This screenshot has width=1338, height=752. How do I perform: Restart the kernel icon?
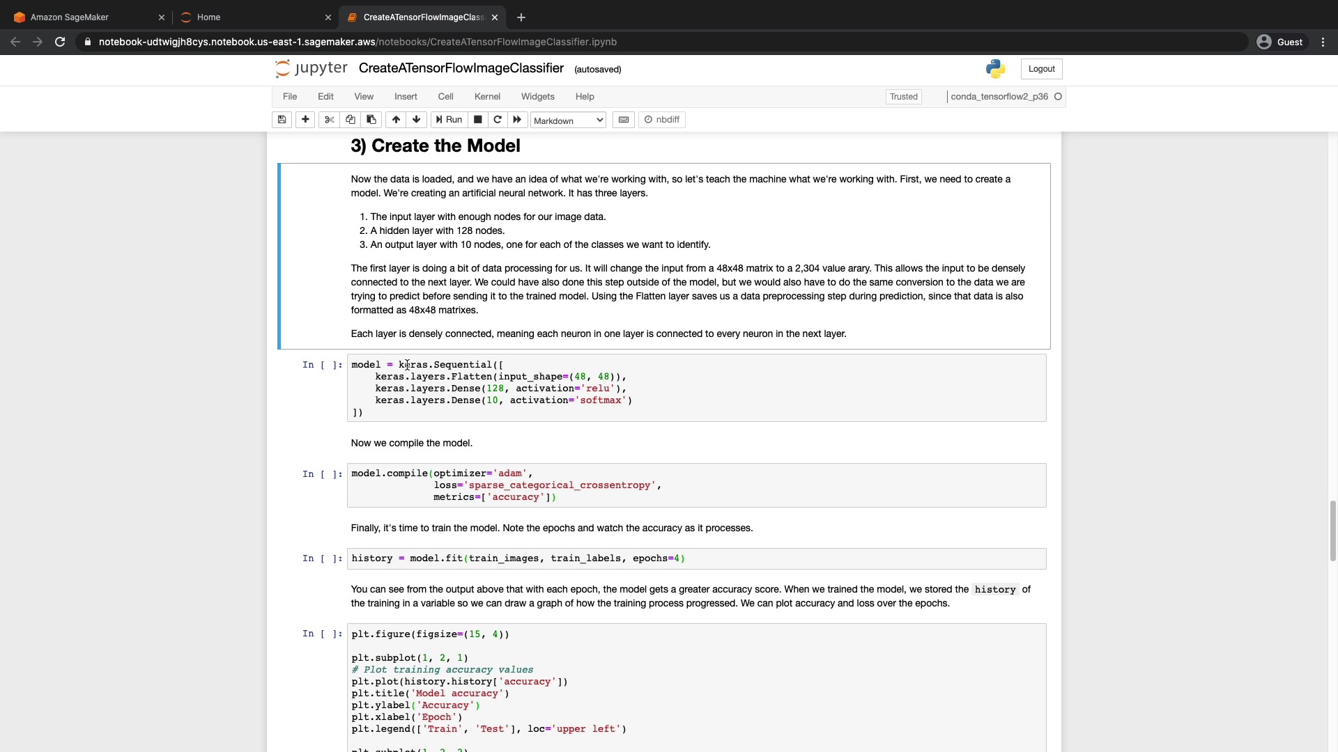pos(498,120)
